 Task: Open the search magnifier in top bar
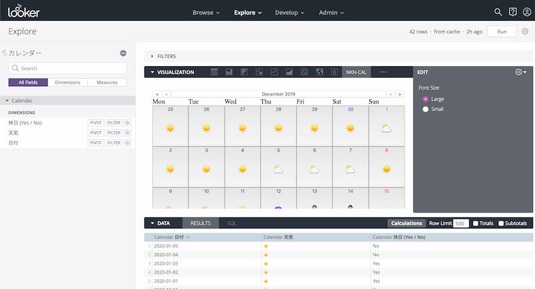coord(498,12)
